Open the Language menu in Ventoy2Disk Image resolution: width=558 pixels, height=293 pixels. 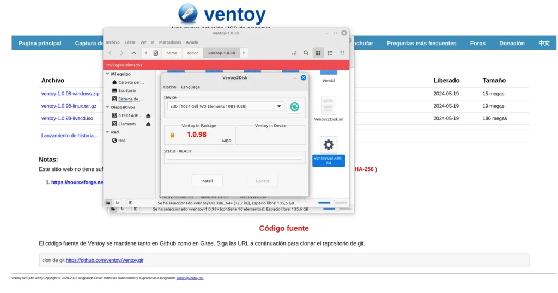tap(190, 87)
